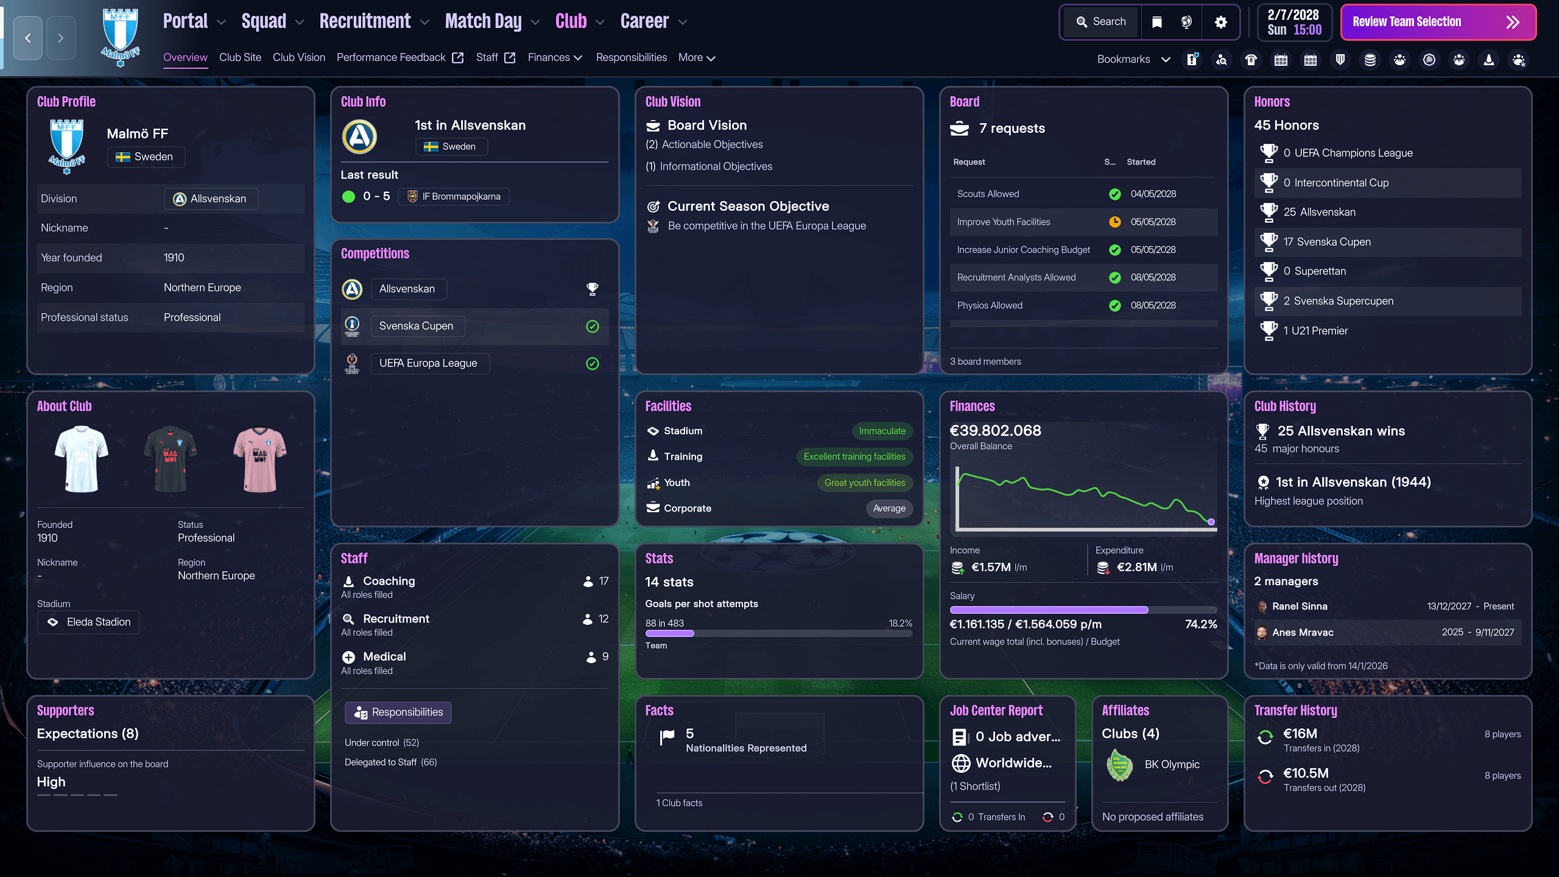Click the UEFA Europa League green check indicator
Screen dimensions: 1559x877
592,364
